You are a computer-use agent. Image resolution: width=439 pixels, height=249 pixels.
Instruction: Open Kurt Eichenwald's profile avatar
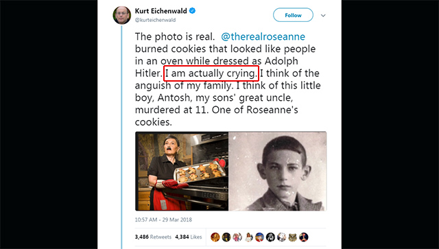pyautogui.click(x=122, y=15)
